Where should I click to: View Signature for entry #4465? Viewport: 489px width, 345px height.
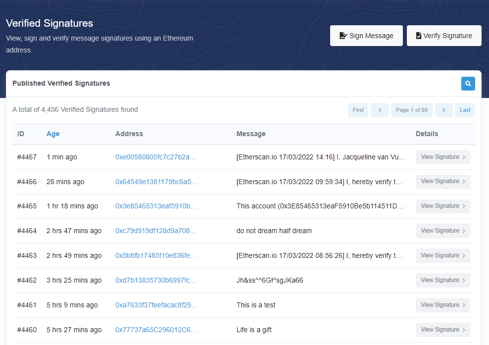[x=442, y=206]
